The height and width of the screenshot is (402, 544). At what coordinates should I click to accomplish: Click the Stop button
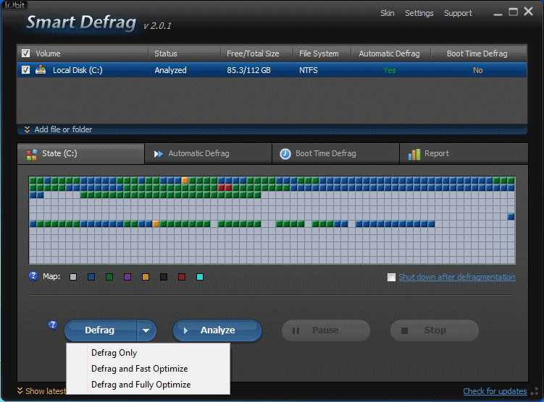[x=435, y=330]
